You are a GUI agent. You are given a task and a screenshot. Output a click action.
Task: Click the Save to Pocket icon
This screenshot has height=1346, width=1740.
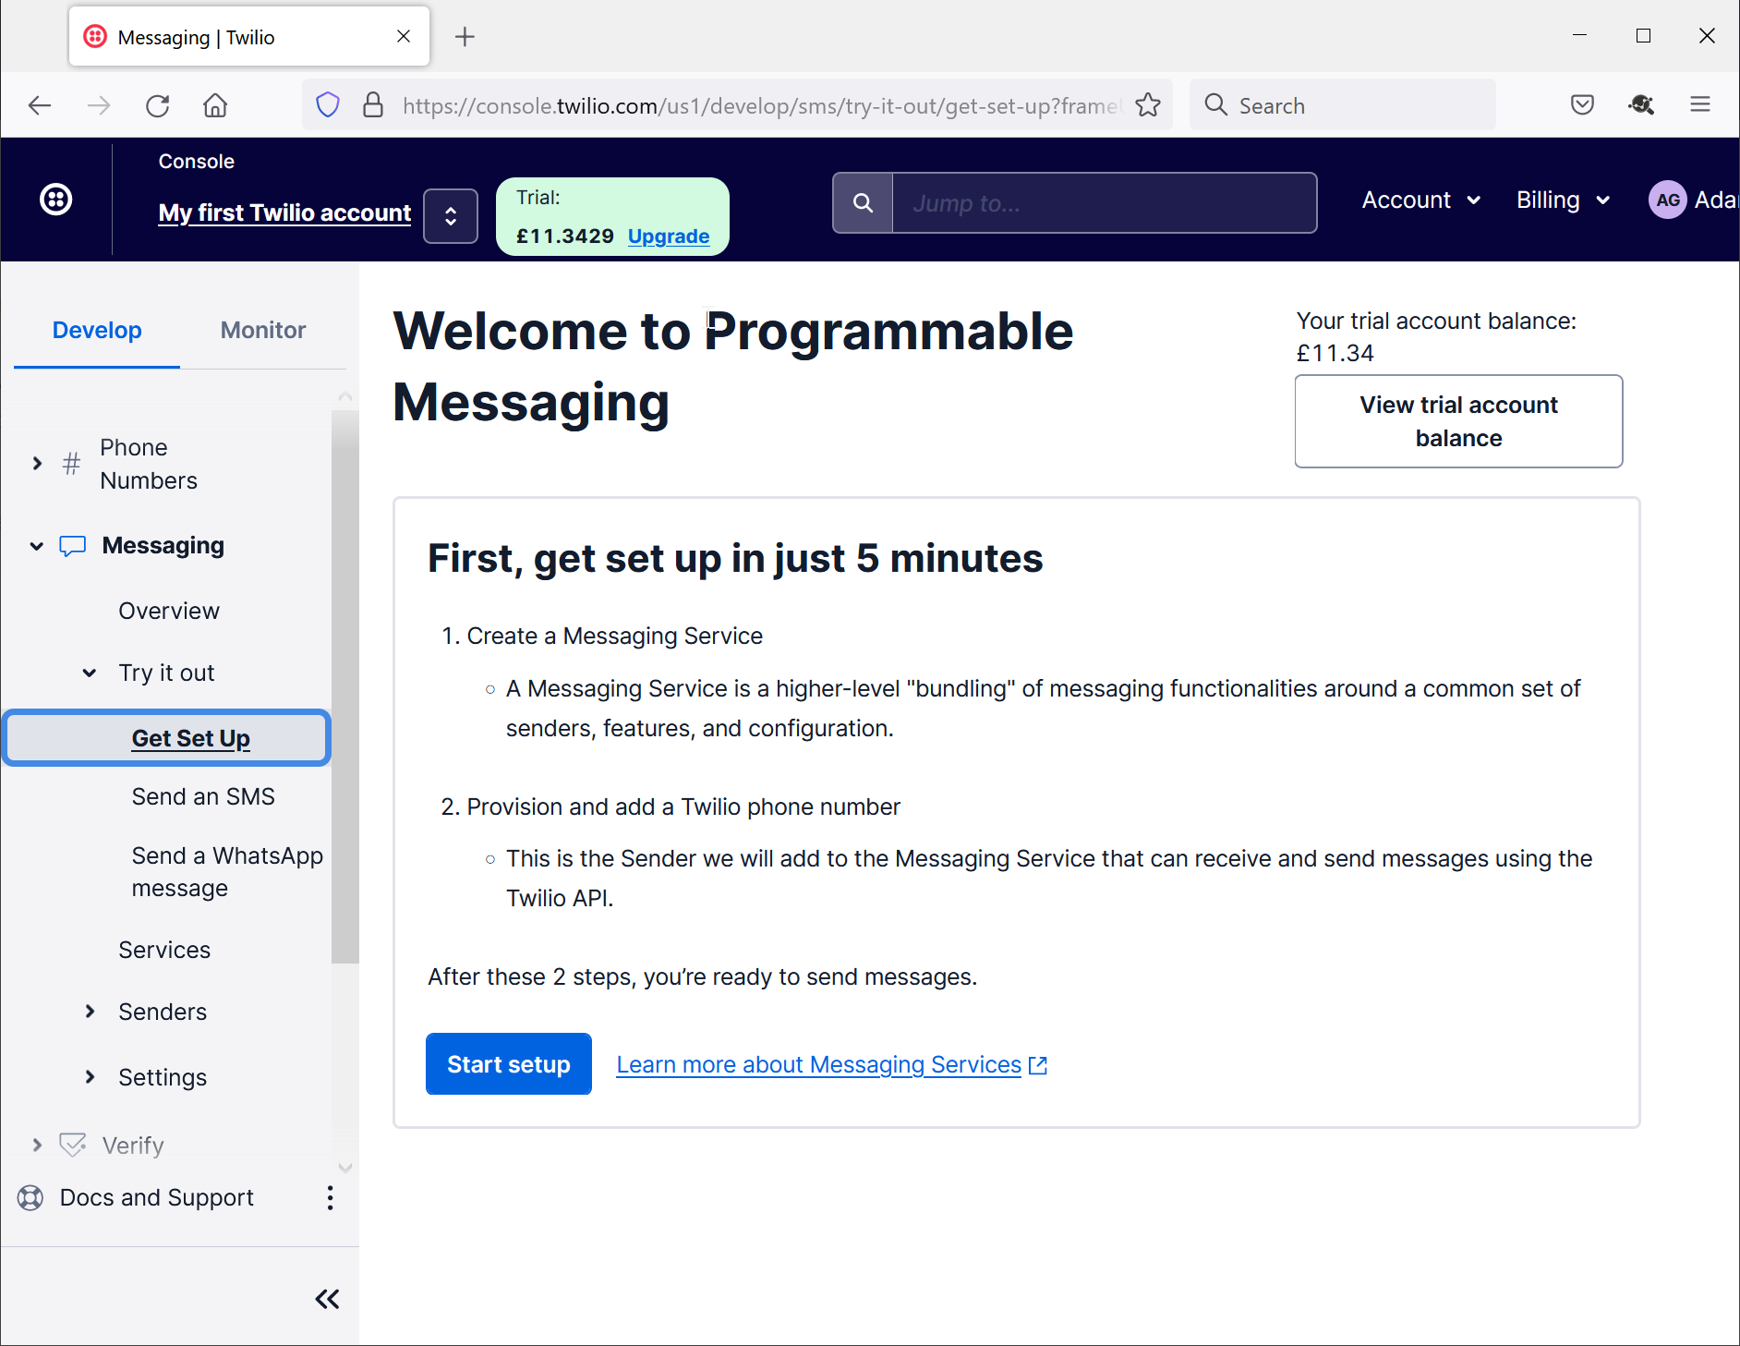pyautogui.click(x=1582, y=105)
